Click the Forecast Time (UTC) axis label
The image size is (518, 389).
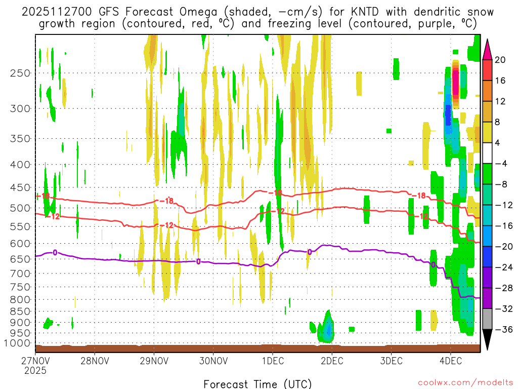(x=257, y=384)
